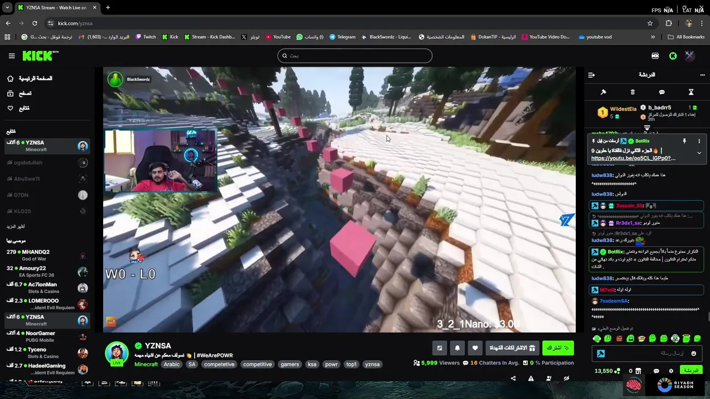Toggle the hourglass slow-mode icon

pos(691,92)
